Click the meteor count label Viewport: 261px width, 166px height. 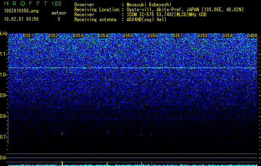tap(59, 13)
